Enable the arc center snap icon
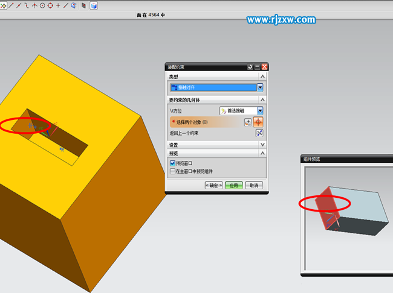Screen dimensions: 393x293 tap(42, 5)
